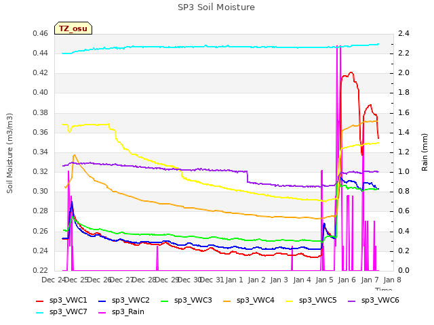434x325 pixels.
Task: Click the 1.4 rain axis value
Action: (403, 133)
